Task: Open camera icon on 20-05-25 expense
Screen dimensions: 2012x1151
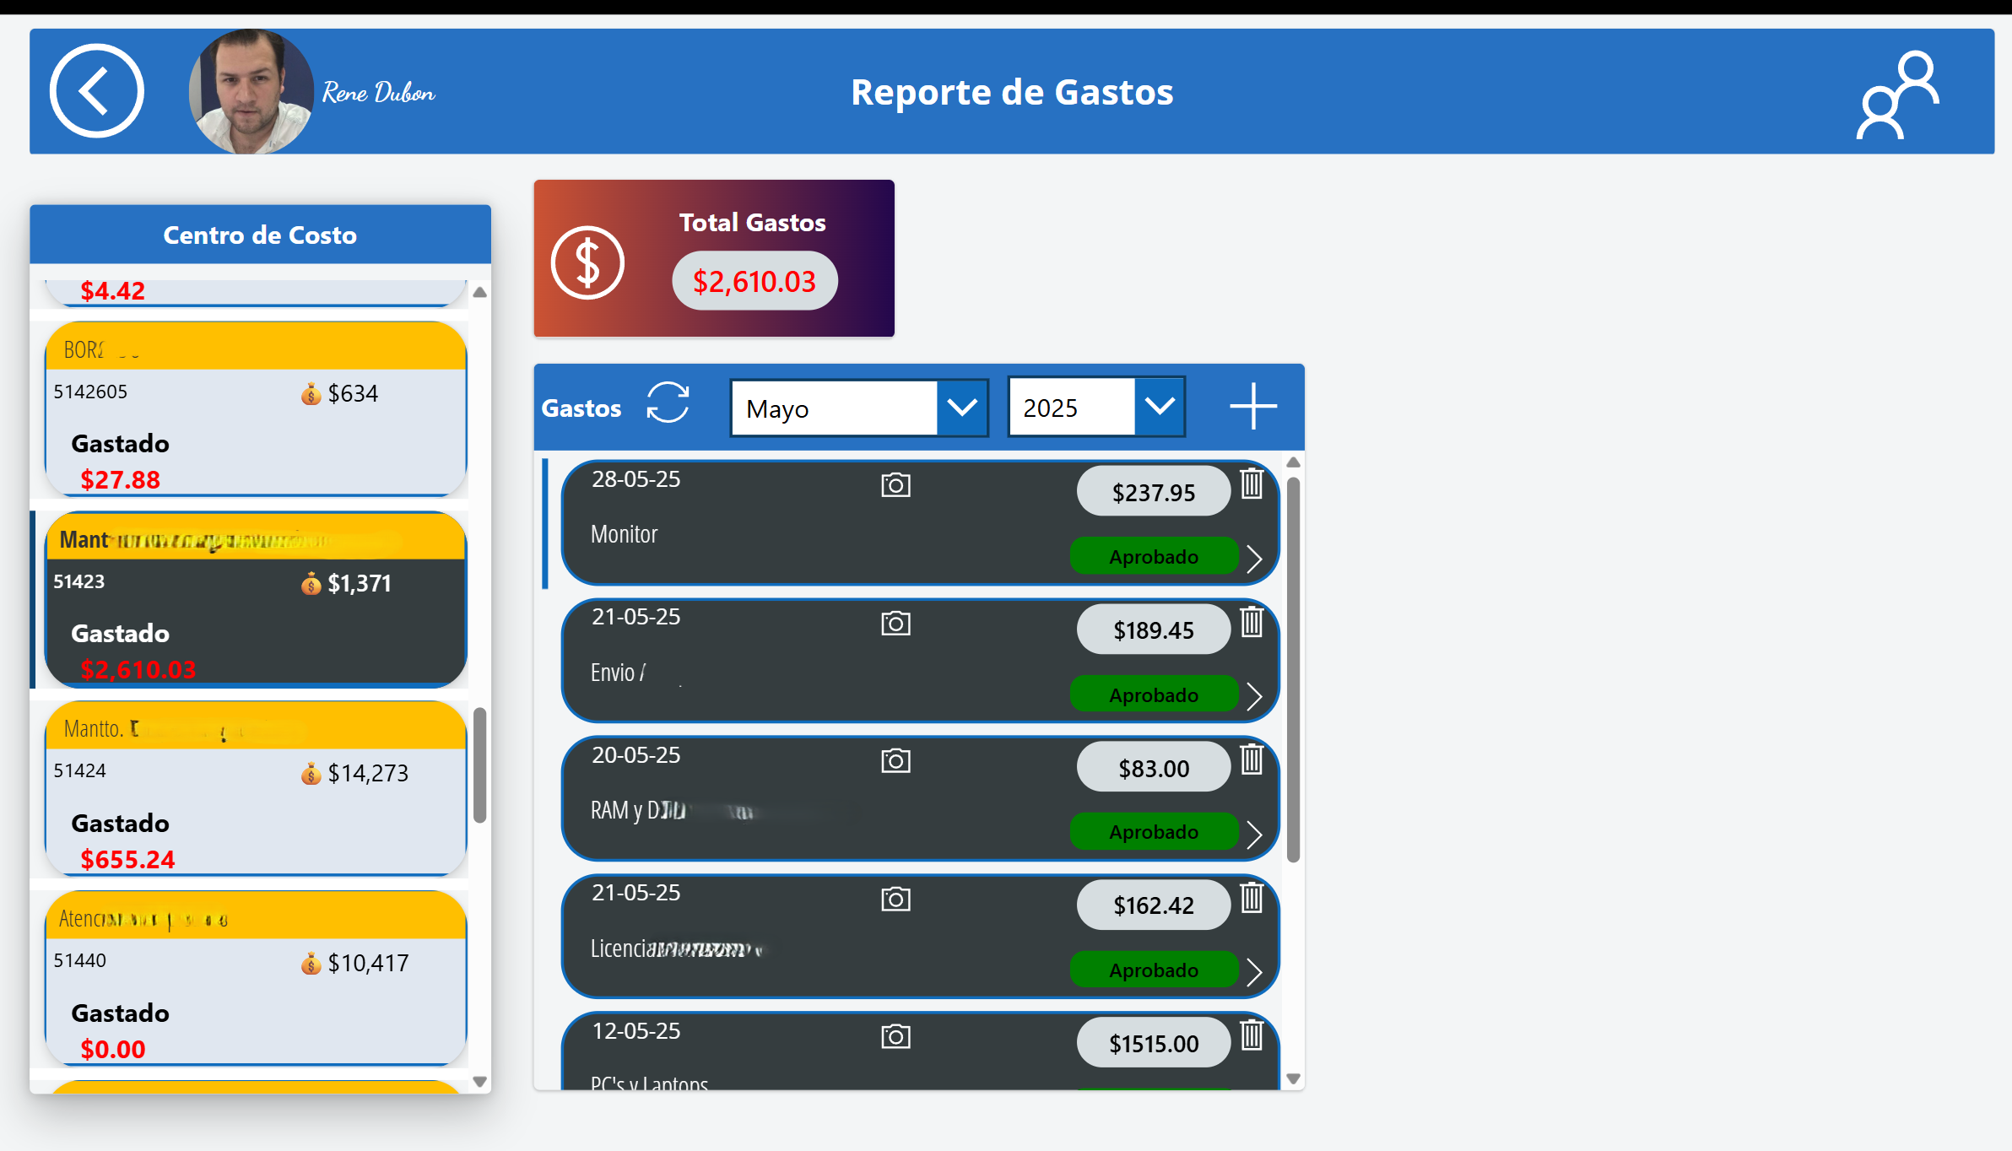Action: tap(895, 761)
